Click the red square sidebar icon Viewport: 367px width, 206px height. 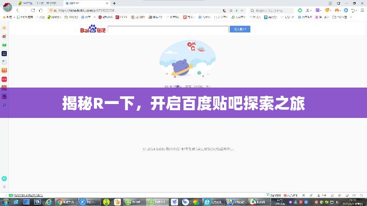pyautogui.click(x=4, y=79)
